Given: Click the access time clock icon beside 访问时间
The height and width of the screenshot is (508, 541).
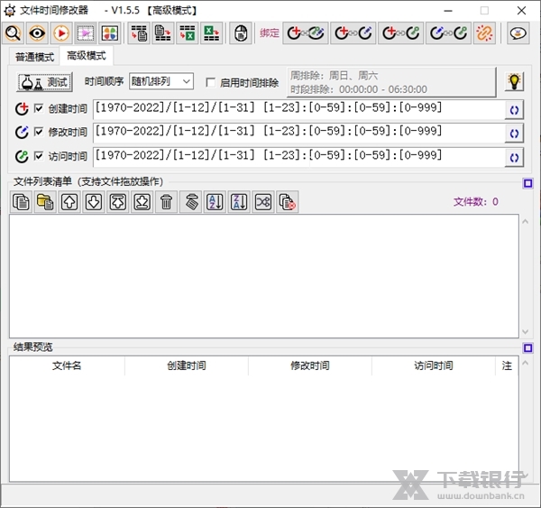Looking at the screenshot, I should point(22,156).
